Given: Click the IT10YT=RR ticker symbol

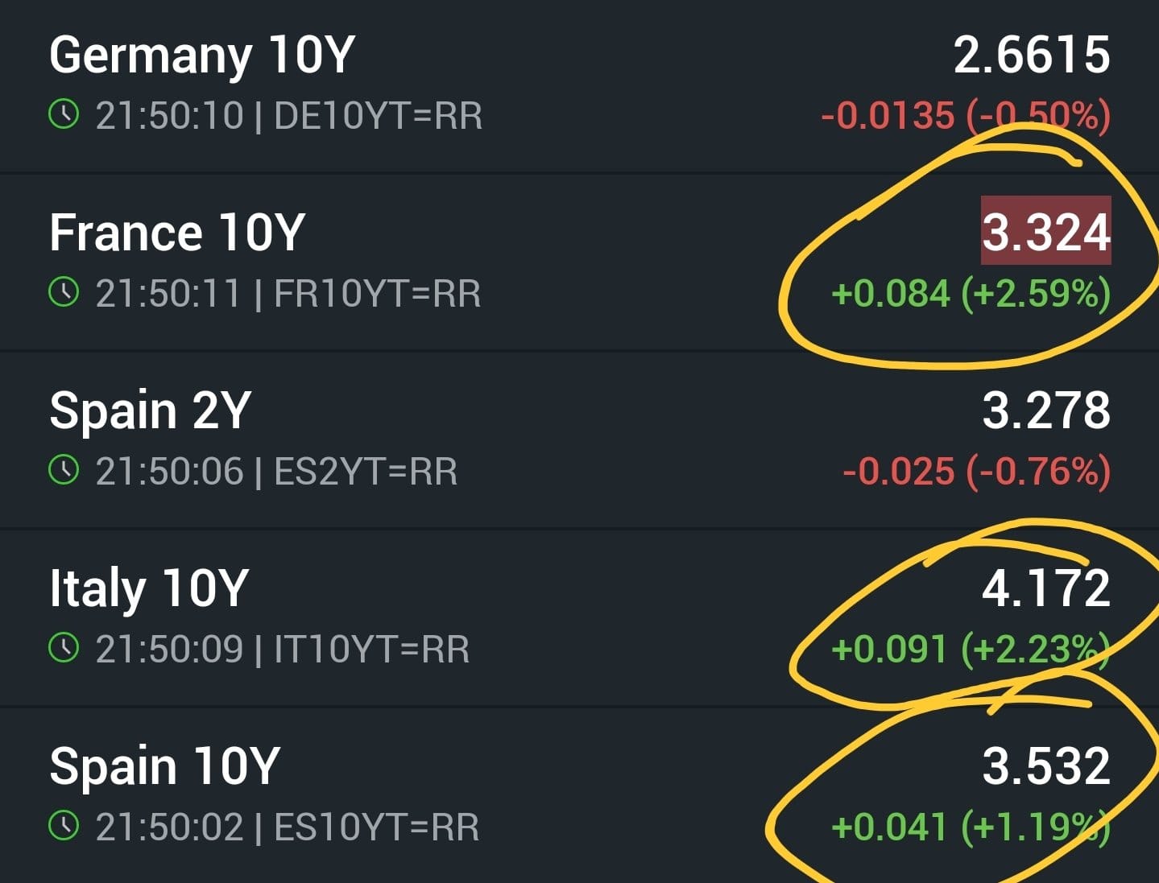Looking at the screenshot, I should coord(371,650).
